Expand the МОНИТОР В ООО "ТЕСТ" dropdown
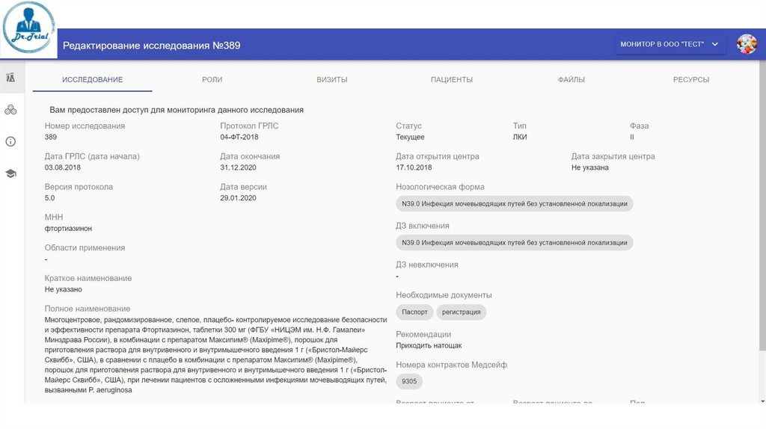This screenshot has height=429, width=766. 670,44
